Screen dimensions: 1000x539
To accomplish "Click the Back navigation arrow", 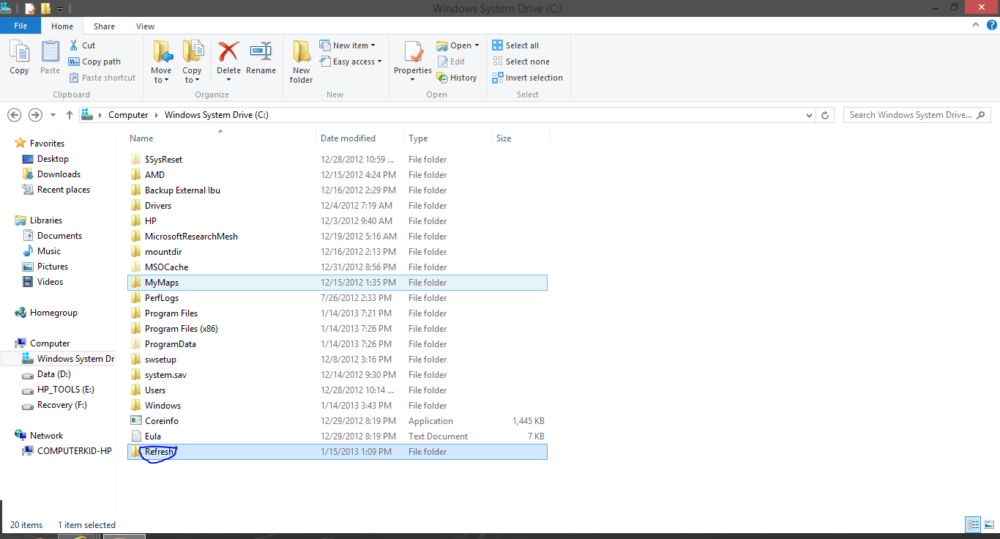I will click(x=14, y=115).
